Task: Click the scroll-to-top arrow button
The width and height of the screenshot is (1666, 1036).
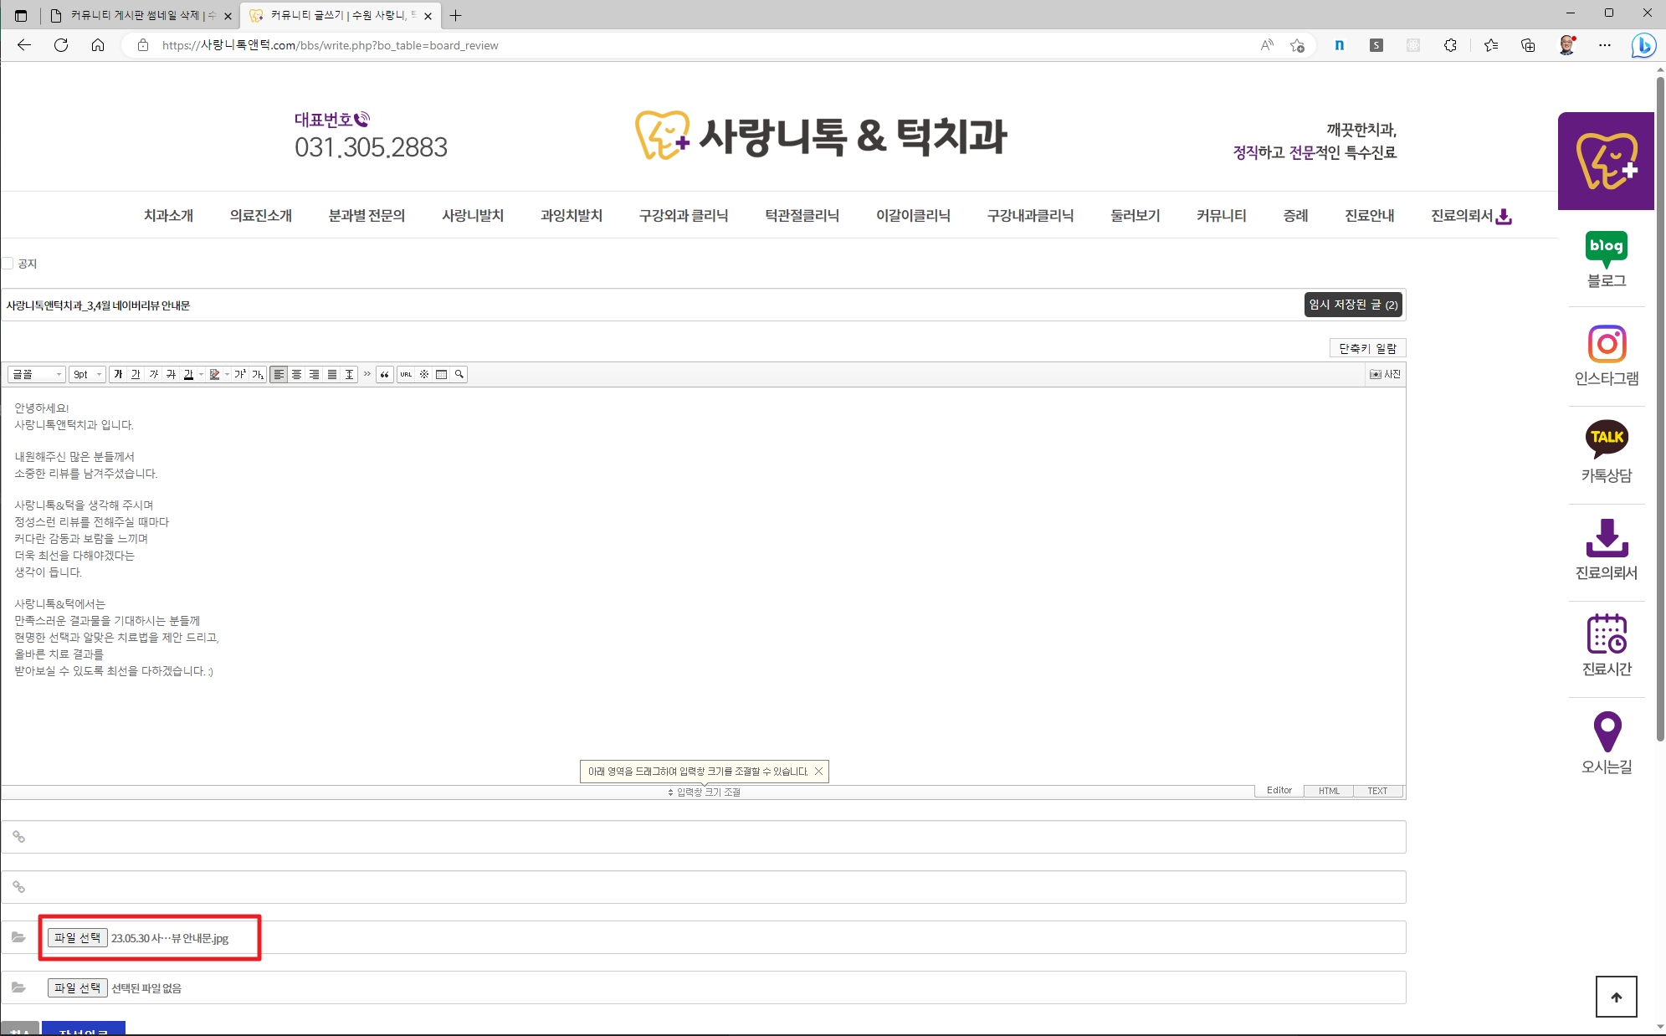Action: coord(1616,997)
